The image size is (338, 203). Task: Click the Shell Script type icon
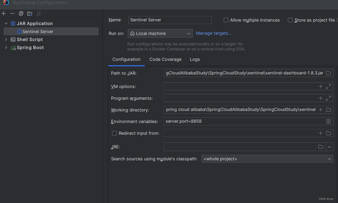tap(13, 39)
